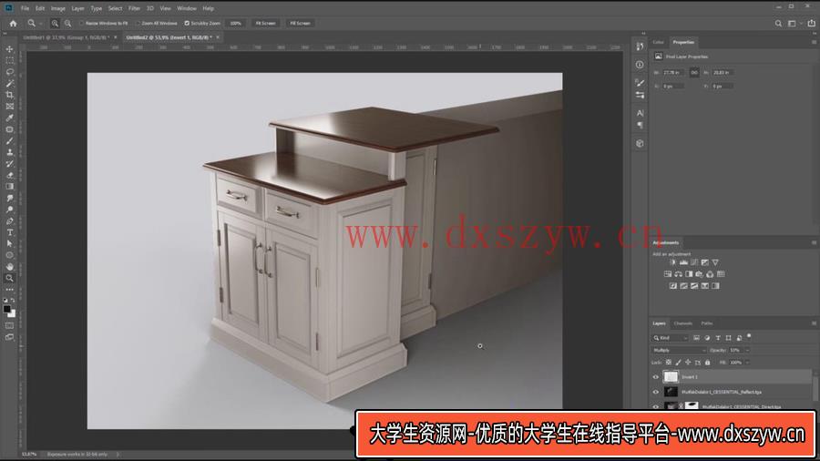
Task: Toggle the Scrubby Zoom checkbox
Action: click(187, 24)
